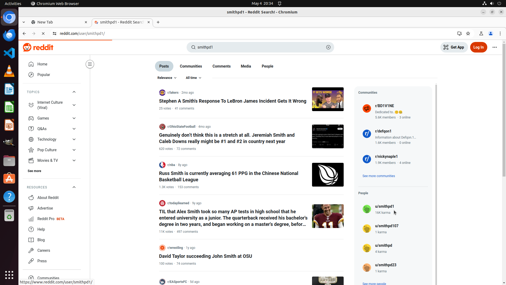The height and width of the screenshot is (285, 506).
Task: Click the r/todayilearned community avatar
Action: click(x=162, y=203)
